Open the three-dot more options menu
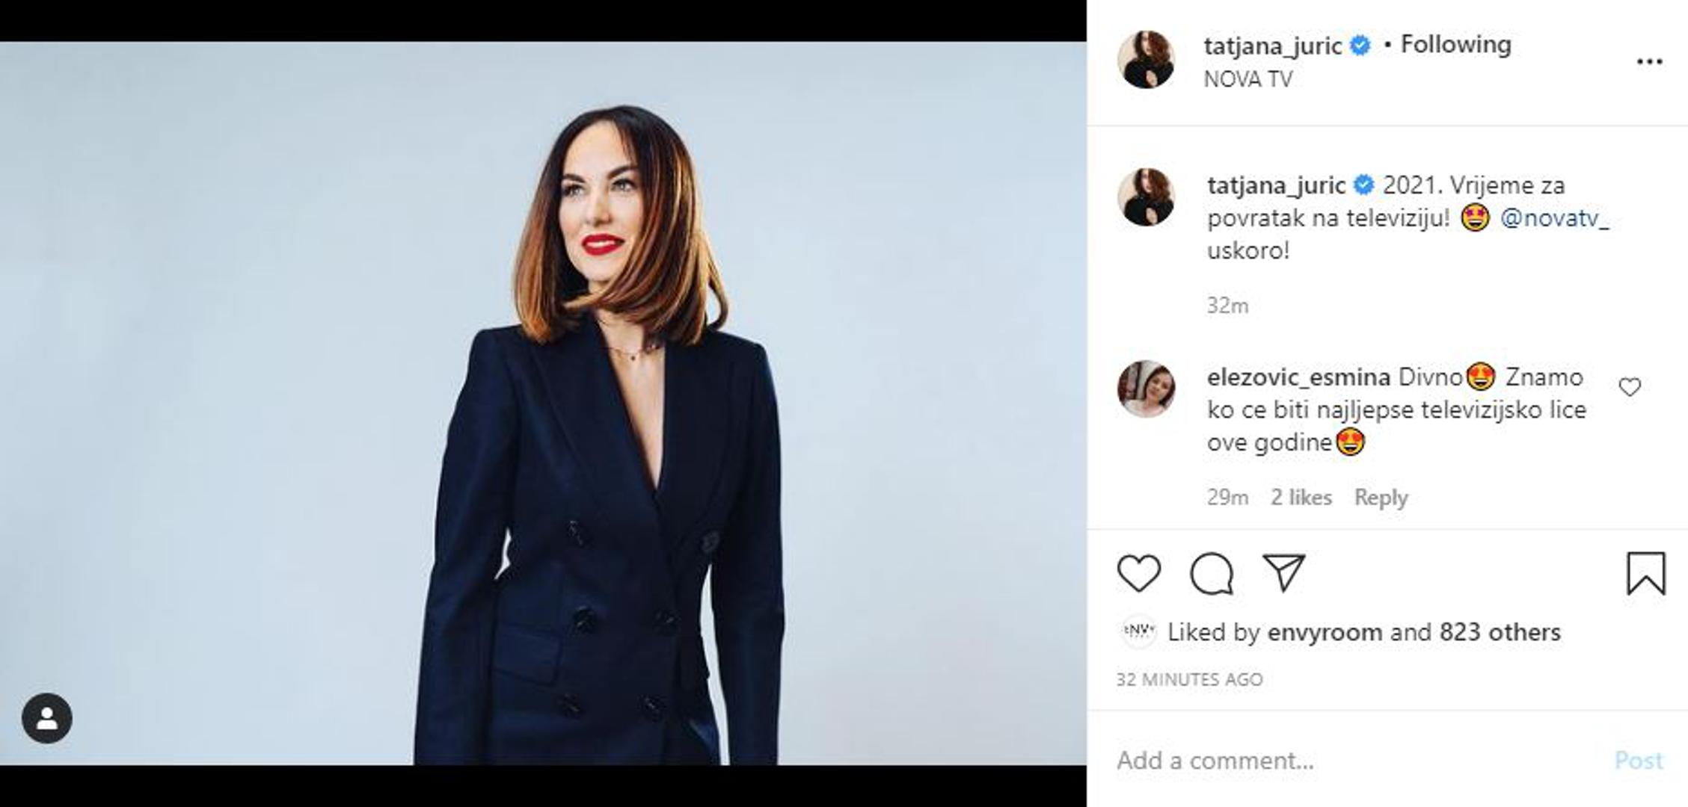 [x=1649, y=62]
